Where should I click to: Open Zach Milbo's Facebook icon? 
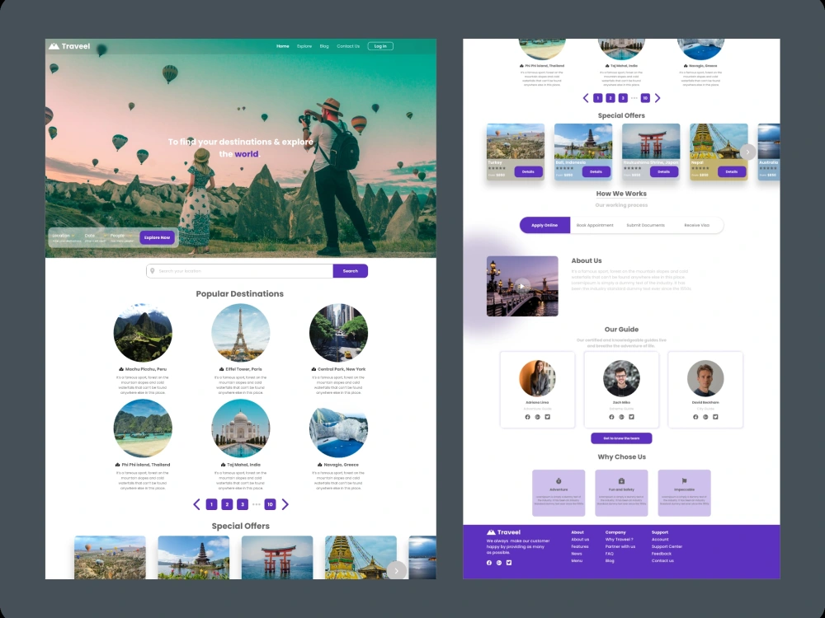coord(611,417)
